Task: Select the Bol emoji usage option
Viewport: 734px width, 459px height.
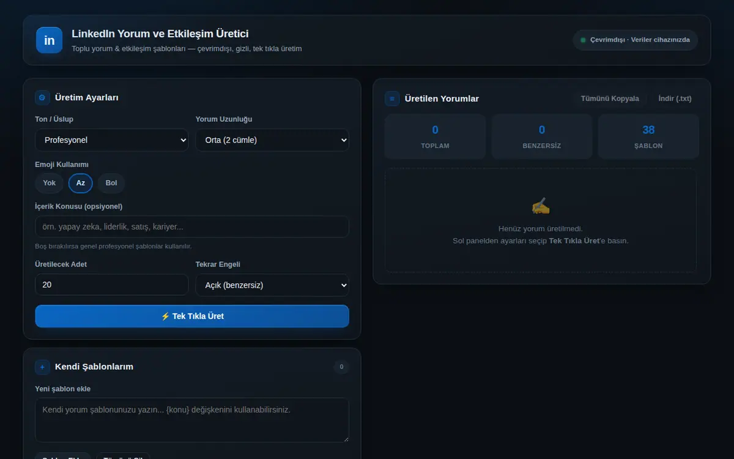Action: click(x=111, y=183)
